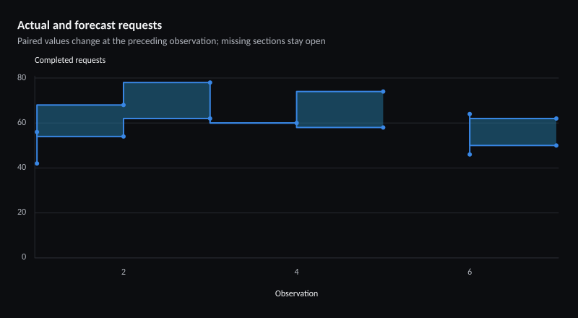Click the x-axis tick label 6
The width and height of the screenshot is (578, 318).
pos(470,272)
